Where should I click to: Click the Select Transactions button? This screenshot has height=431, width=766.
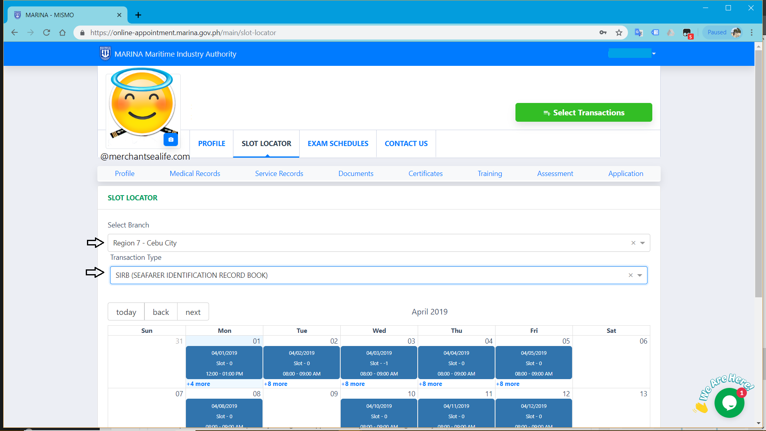click(x=583, y=112)
